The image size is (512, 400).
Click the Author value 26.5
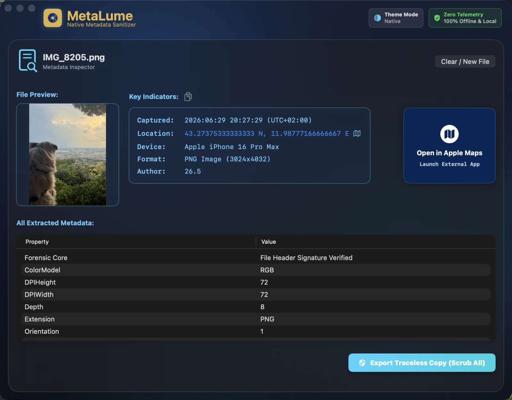click(193, 171)
